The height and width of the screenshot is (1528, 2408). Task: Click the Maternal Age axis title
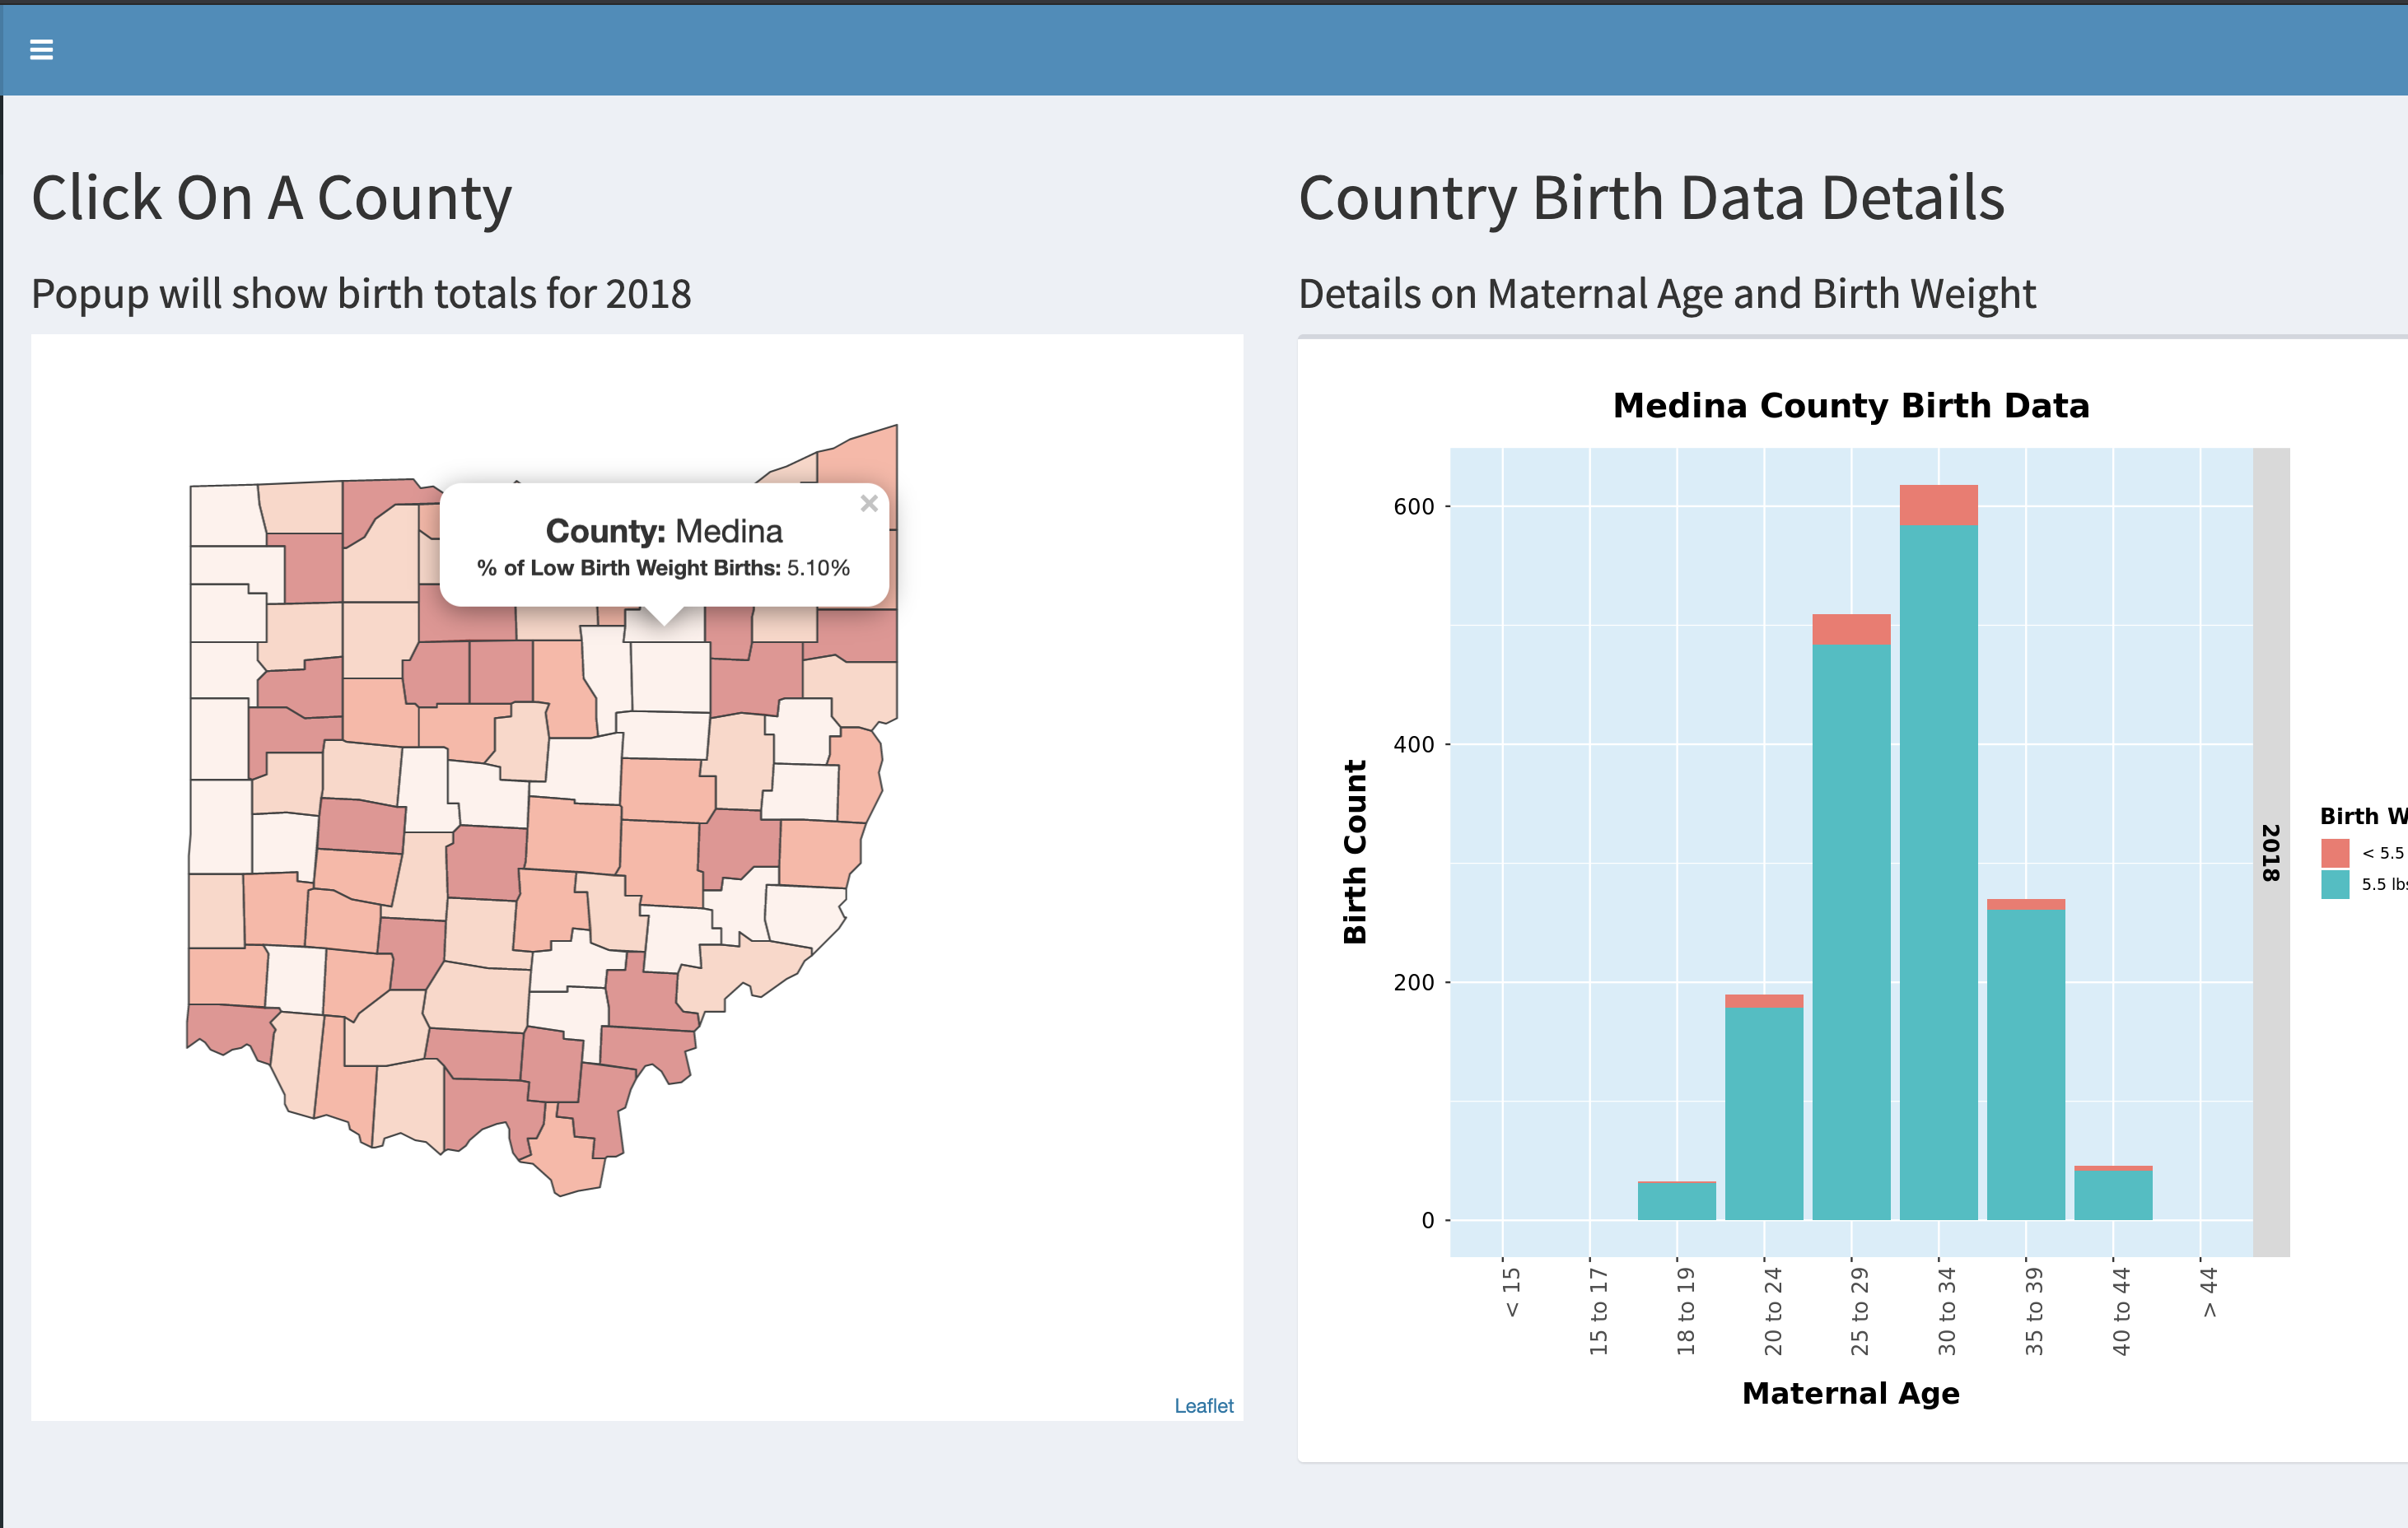click(x=1850, y=1393)
